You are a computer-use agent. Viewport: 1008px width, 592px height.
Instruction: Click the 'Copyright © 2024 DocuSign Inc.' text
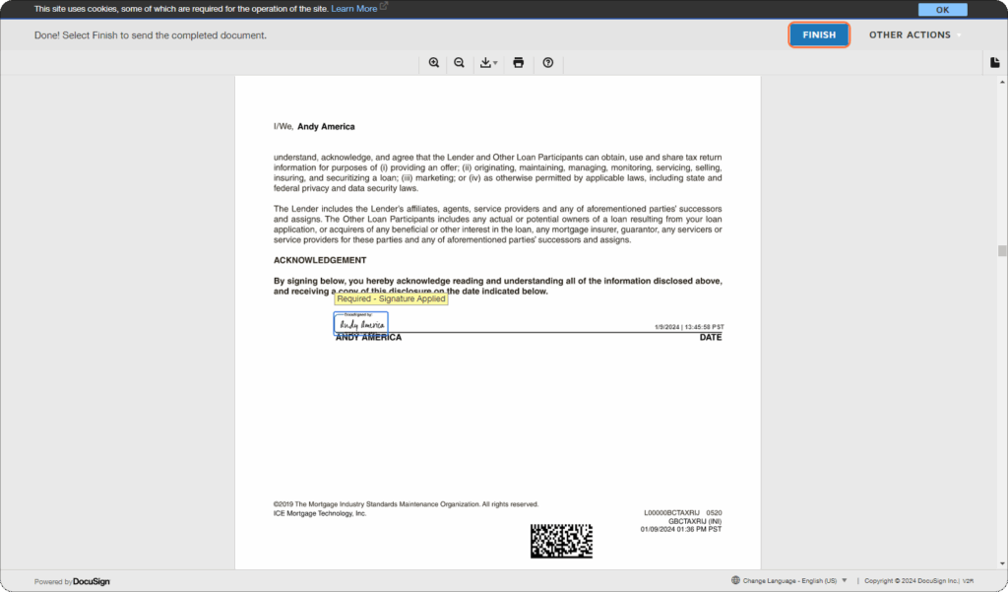point(912,580)
